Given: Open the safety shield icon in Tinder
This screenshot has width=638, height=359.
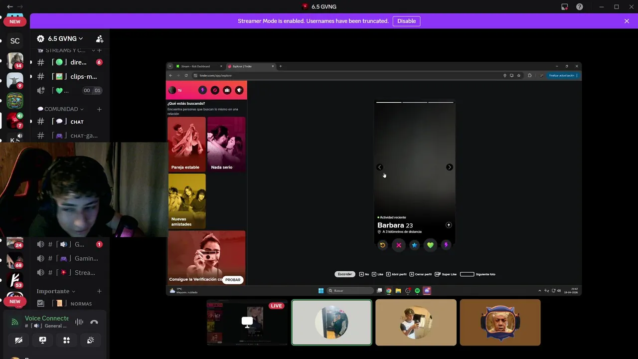Looking at the screenshot, I should click(240, 90).
